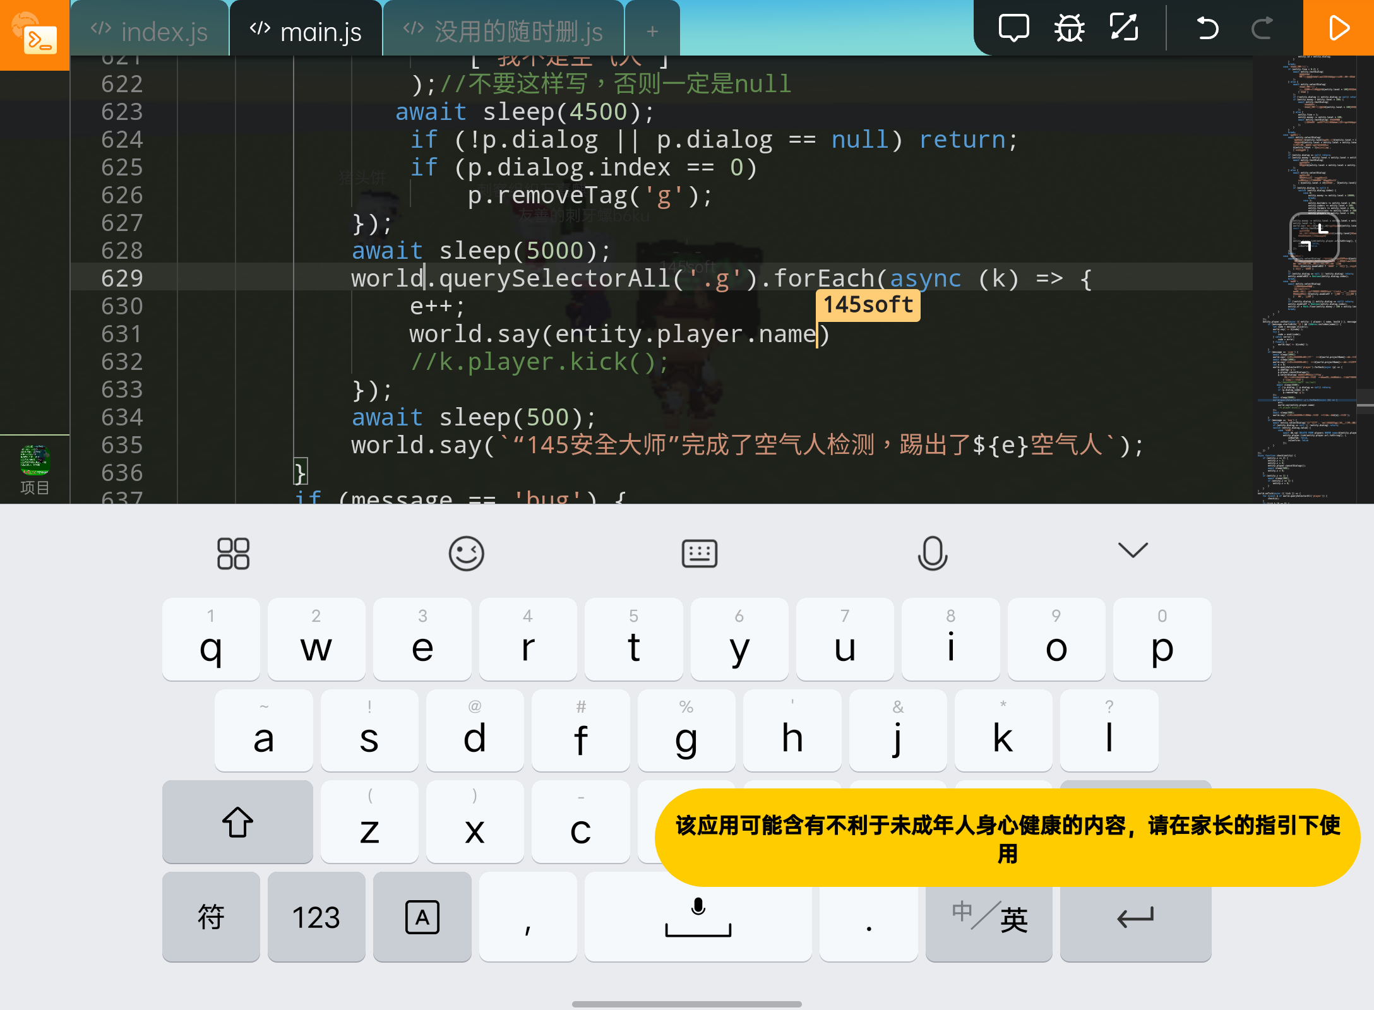The height and width of the screenshot is (1010, 1374).
Task: Open the debug bug icon
Action: click(x=1069, y=28)
